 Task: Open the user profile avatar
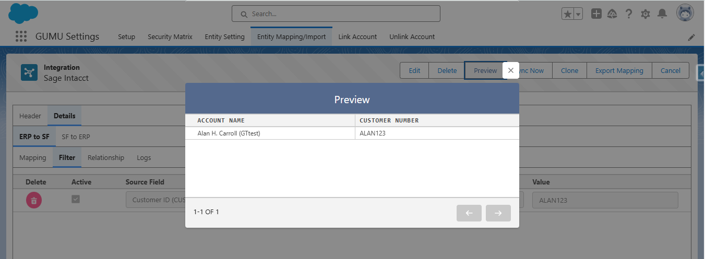pos(685,14)
